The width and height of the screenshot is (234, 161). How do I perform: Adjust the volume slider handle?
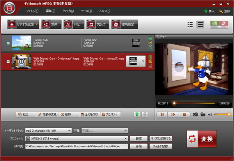(x=229, y=115)
